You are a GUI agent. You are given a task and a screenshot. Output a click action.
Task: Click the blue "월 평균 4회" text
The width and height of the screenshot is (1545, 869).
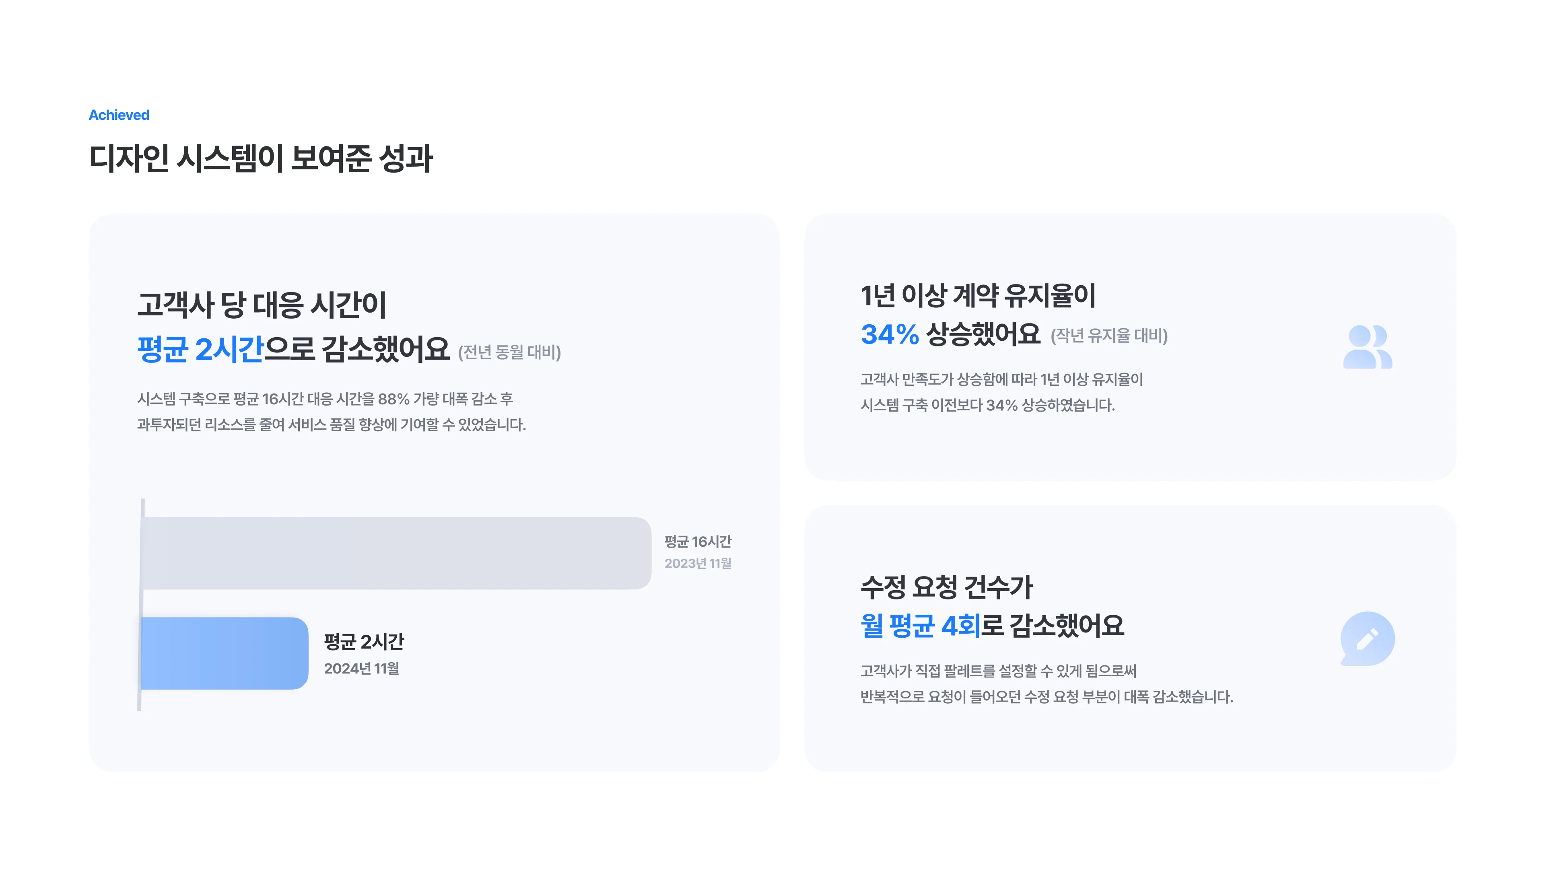click(920, 626)
